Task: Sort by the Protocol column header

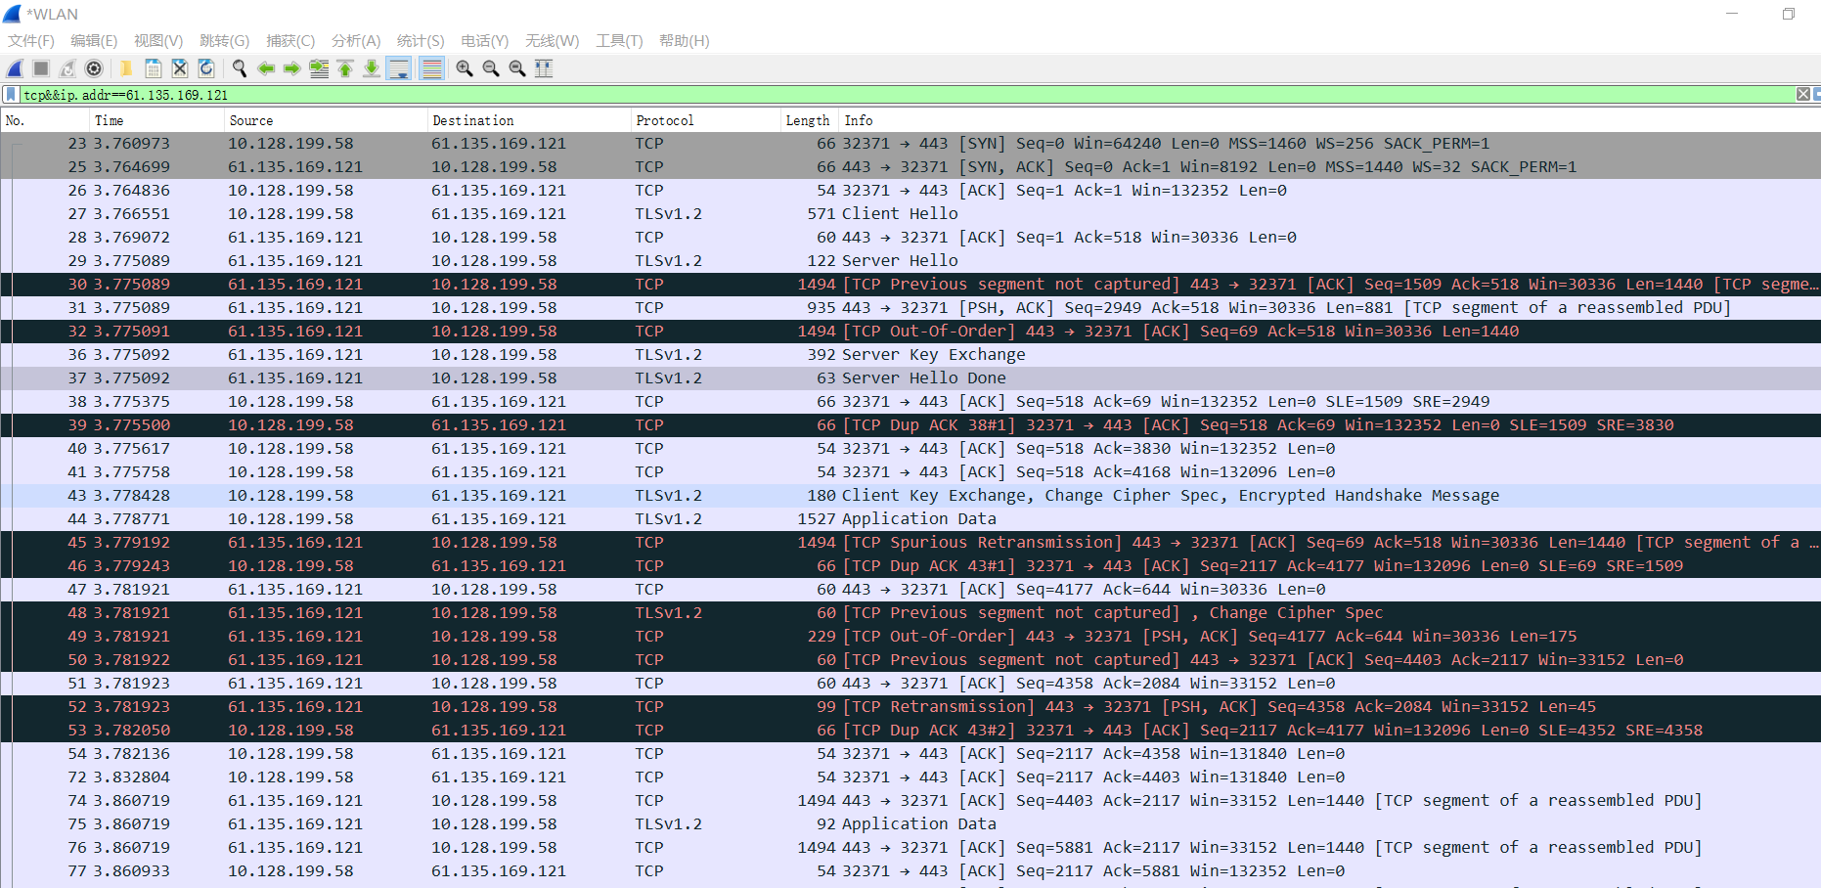Action: [665, 119]
